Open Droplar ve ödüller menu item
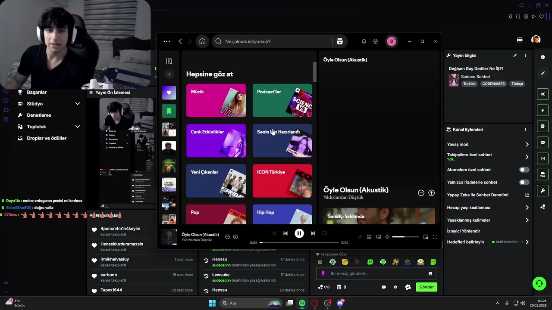The image size is (552, 310). 47,138
